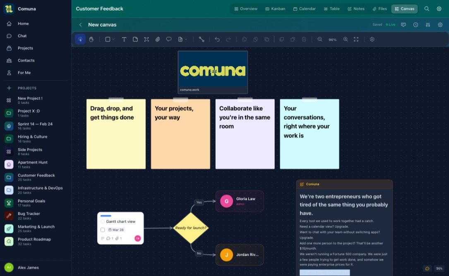This screenshot has width=449, height=276.
Task: Click the green Live status indicator
Action: [390, 25]
